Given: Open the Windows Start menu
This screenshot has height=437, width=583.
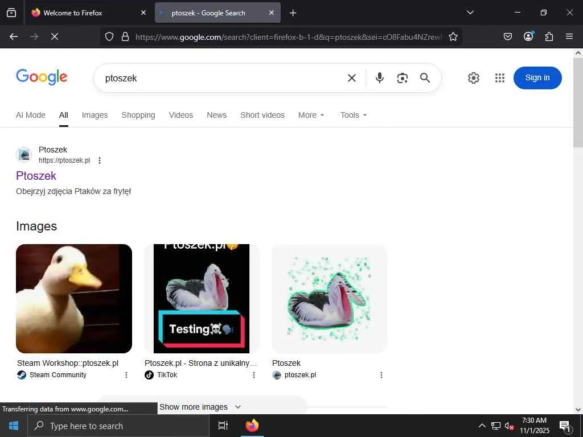Looking at the screenshot, I should tap(14, 426).
